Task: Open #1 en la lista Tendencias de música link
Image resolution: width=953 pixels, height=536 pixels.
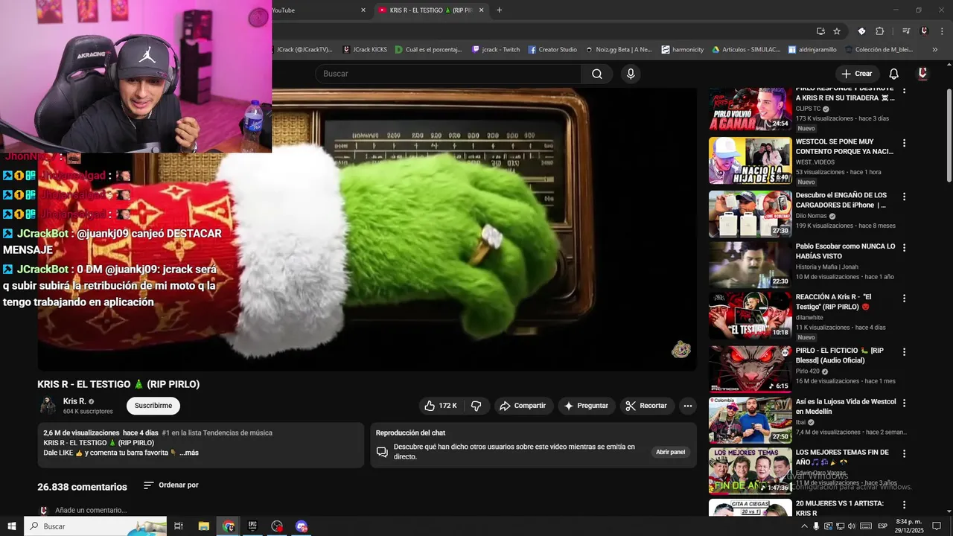Action: tap(217, 433)
